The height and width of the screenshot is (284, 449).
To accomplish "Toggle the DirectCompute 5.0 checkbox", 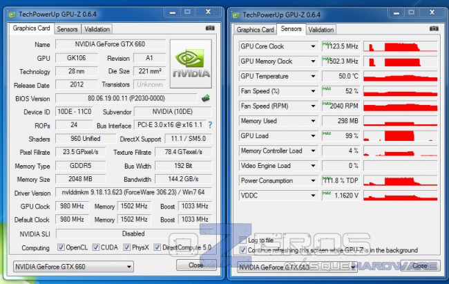I will tap(157, 247).
